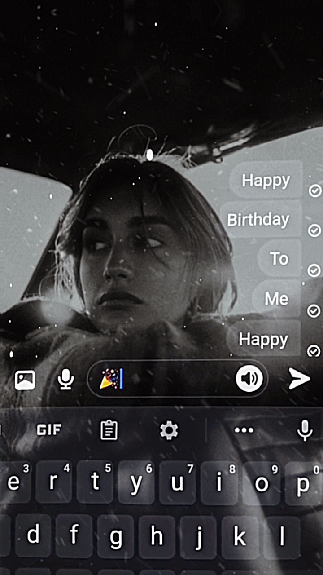Screen dimensions: 323x575
Task: Open the keyboard GIF panel
Action: click(x=49, y=430)
